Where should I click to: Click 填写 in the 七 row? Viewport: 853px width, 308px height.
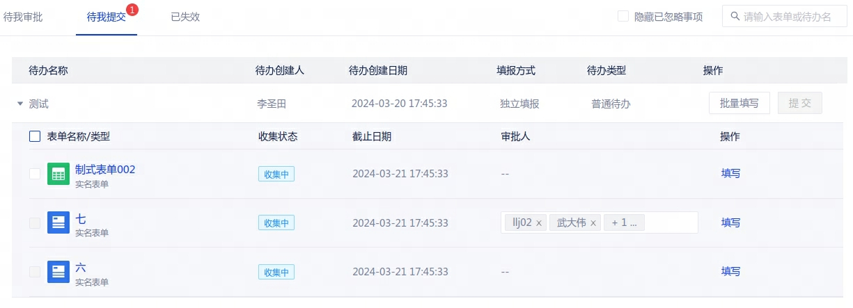[730, 222]
